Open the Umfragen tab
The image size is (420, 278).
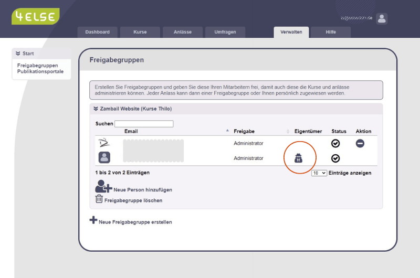[x=225, y=32]
